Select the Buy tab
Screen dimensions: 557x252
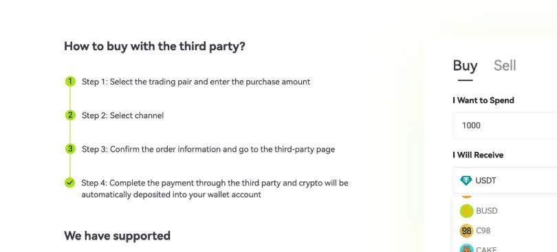pos(465,66)
